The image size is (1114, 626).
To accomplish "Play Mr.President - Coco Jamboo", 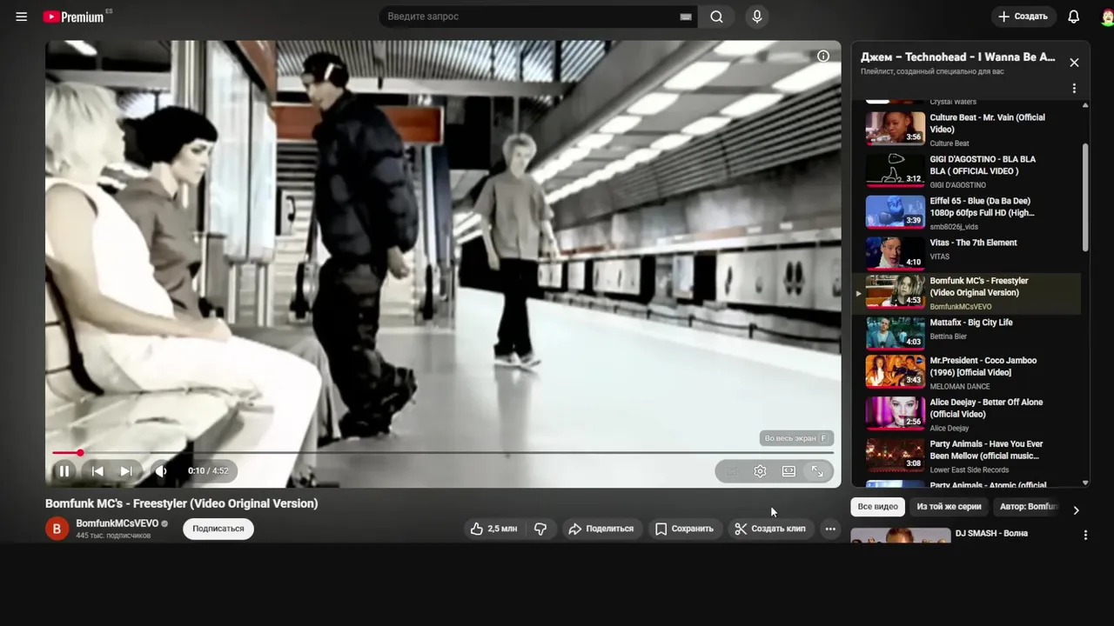I will (966, 372).
